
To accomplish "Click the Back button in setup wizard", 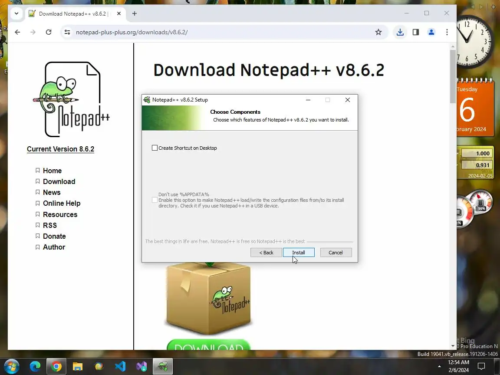I will coord(266,253).
